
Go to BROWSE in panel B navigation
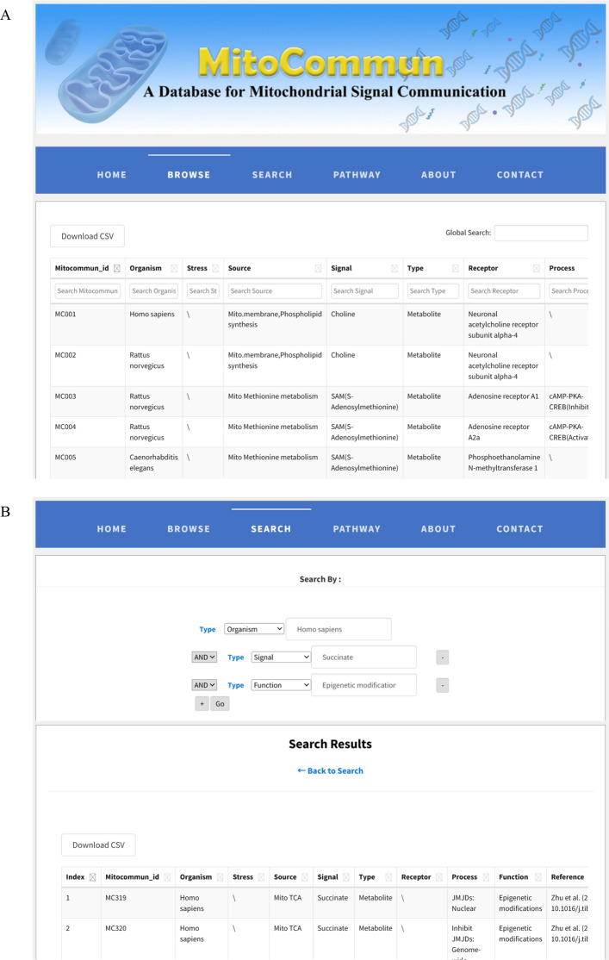click(x=189, y=529)
